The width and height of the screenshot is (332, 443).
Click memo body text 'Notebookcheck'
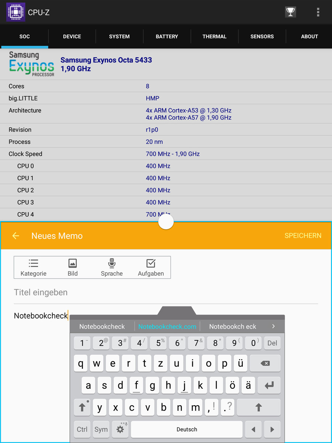pyautogui.click(x=41, y=316)
